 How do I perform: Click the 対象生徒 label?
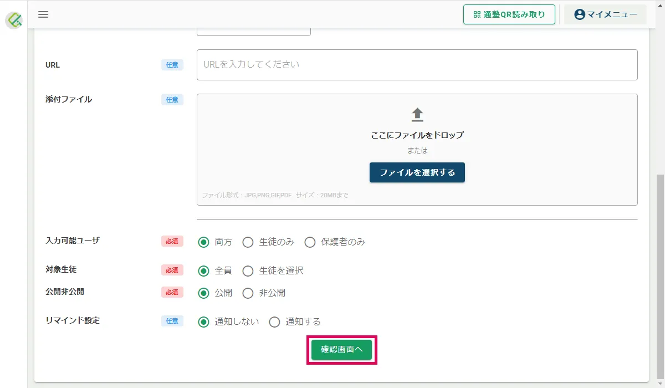tap(61, 269)
